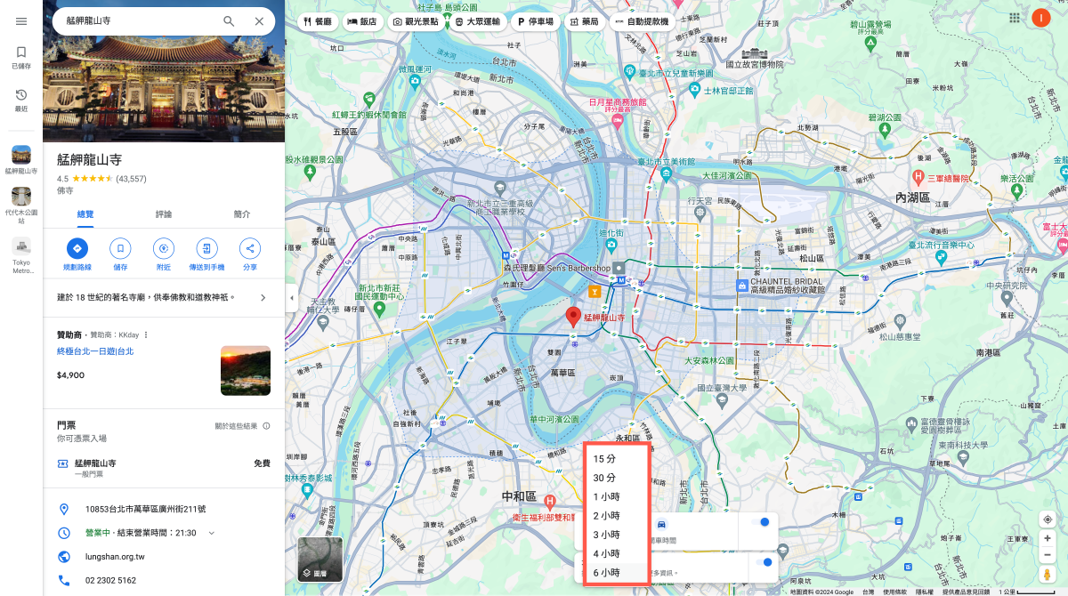Switch to the 評論 reviews tab
Image resolution: width=1068 pixels, height=596 pixels.
pos(164,214)
